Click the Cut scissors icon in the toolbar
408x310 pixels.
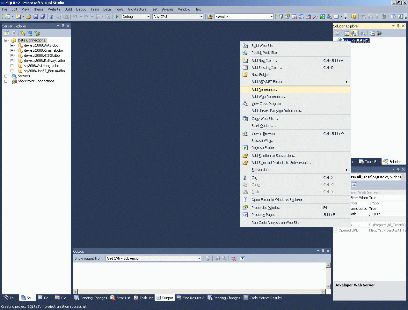(x=52, y=17)
